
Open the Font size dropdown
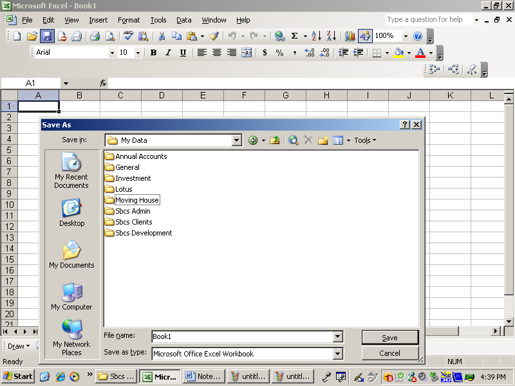click(x=138, y=53)
